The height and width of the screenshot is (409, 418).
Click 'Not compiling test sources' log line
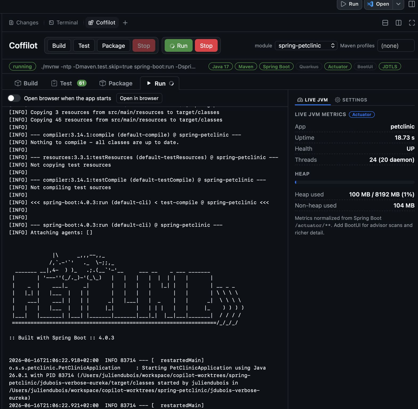(x=60, y=187)
